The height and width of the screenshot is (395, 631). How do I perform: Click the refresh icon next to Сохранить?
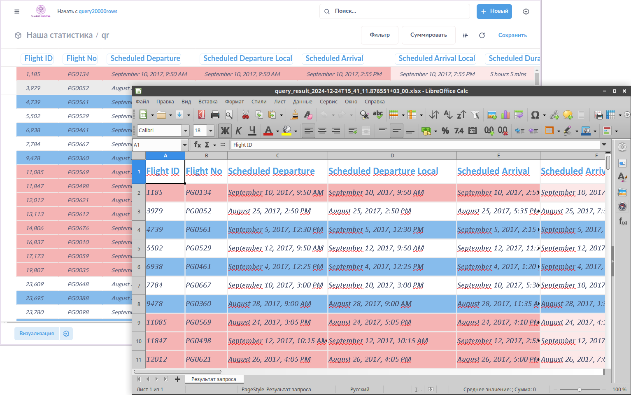click(x=482, y=35)
